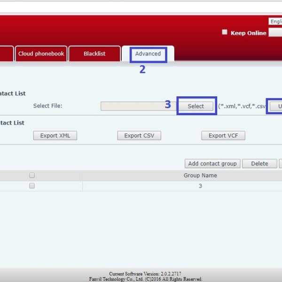Tick the select-all checkbox in table header
The image size is (282, 282).
point(32,175)
